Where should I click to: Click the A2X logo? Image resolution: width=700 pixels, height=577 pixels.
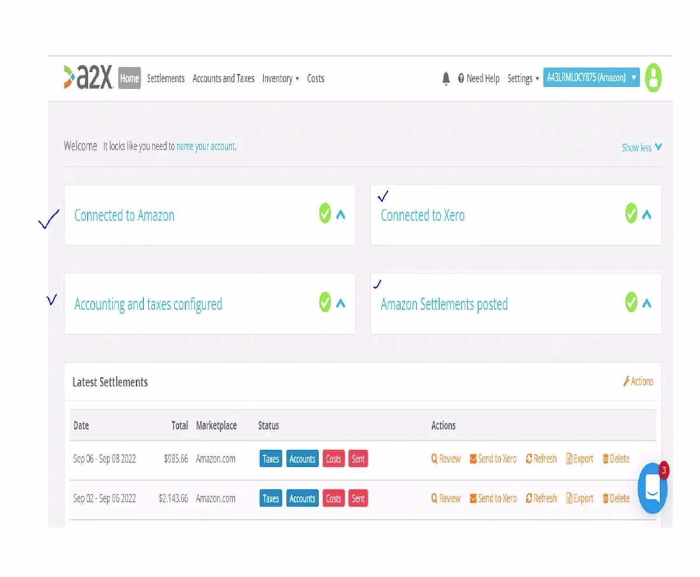(88, 77)
